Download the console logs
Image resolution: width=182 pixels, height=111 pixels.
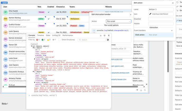[101, 35]
